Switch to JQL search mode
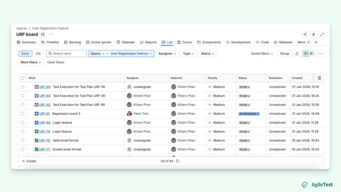The height and width of the screenshot is (192, 341). point(38,54)
